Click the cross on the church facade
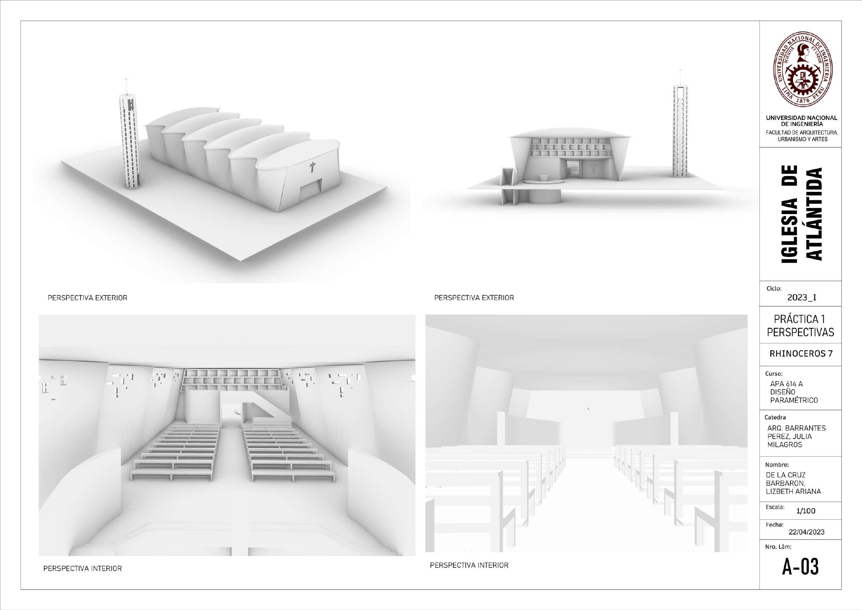This screenshot has width=862, height=610. [312, 167]
